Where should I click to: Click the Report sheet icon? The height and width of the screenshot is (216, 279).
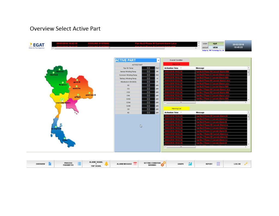pos(218,164)
